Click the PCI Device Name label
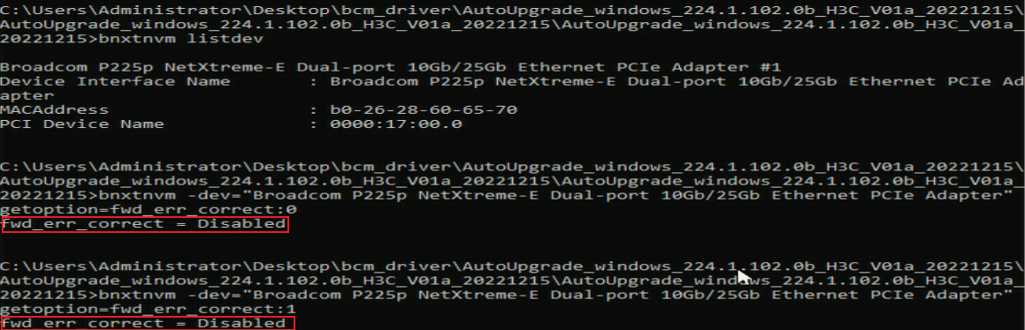Image resolution: width=1025 pixels, height=330 pixels. click(x=82, y=124)
